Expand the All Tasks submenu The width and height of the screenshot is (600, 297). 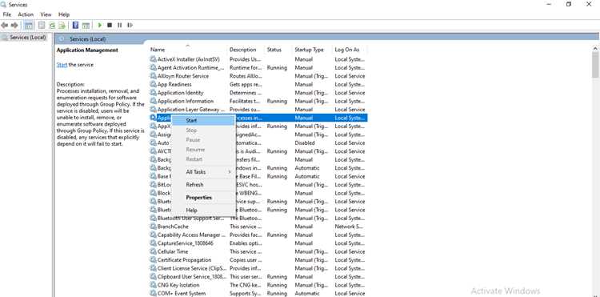coord(203,172)
